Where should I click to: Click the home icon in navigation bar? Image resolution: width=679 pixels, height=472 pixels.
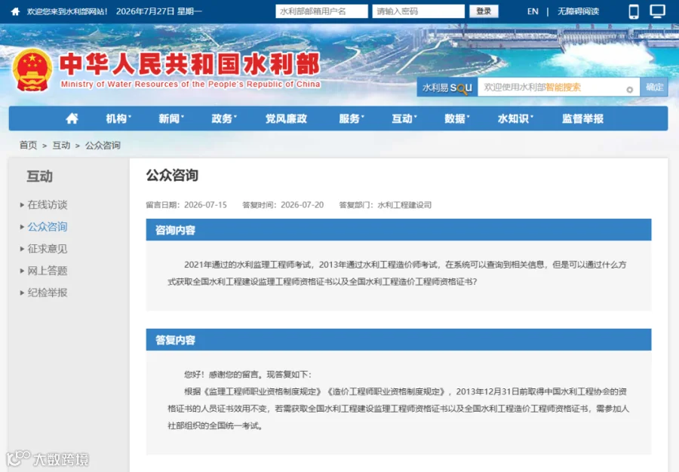72,118
